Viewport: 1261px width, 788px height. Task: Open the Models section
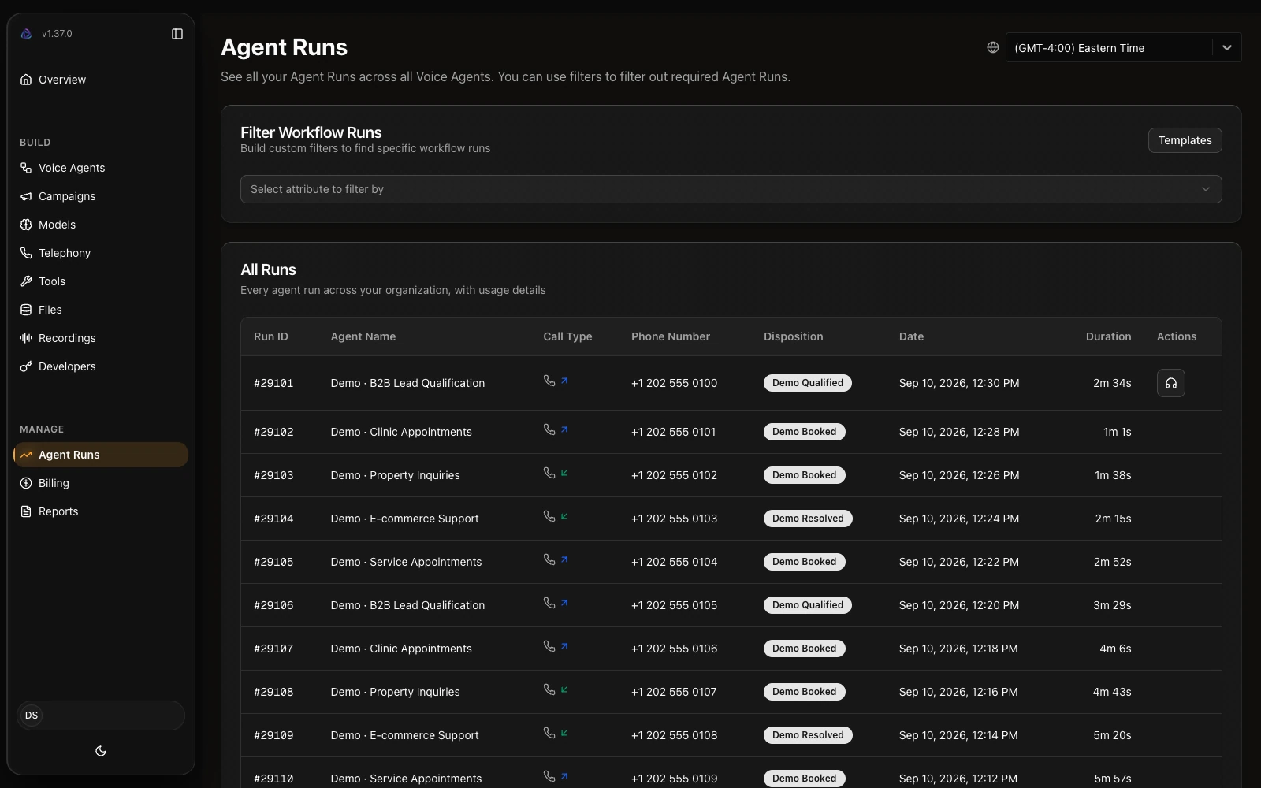click(x=101, y=225)
